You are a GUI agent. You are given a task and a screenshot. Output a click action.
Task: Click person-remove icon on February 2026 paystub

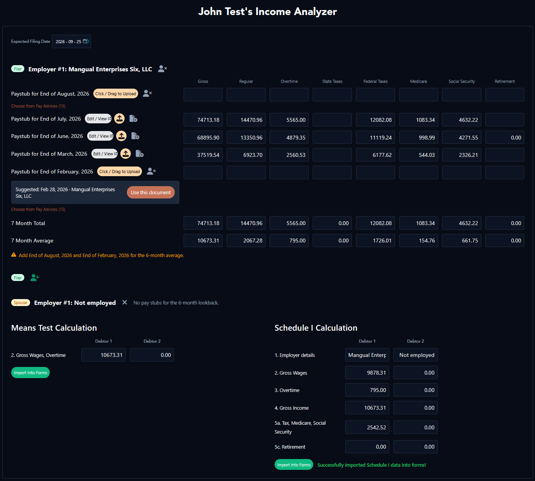[151, 171]
